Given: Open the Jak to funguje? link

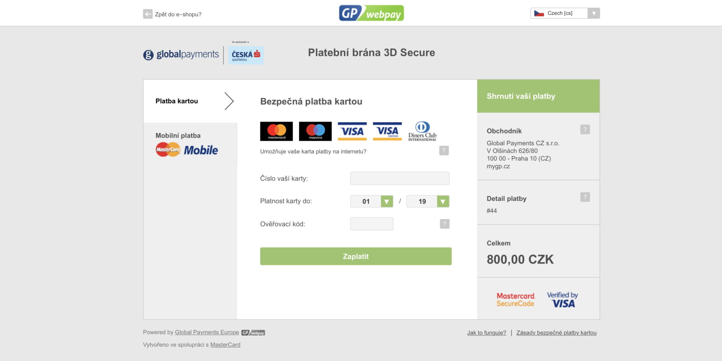Looking at the screenshot, I should pos(486,333).
